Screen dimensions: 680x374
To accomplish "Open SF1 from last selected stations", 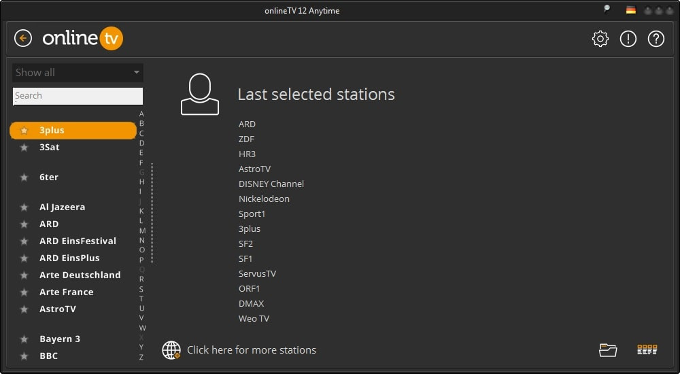I will (x=245, y=258).
